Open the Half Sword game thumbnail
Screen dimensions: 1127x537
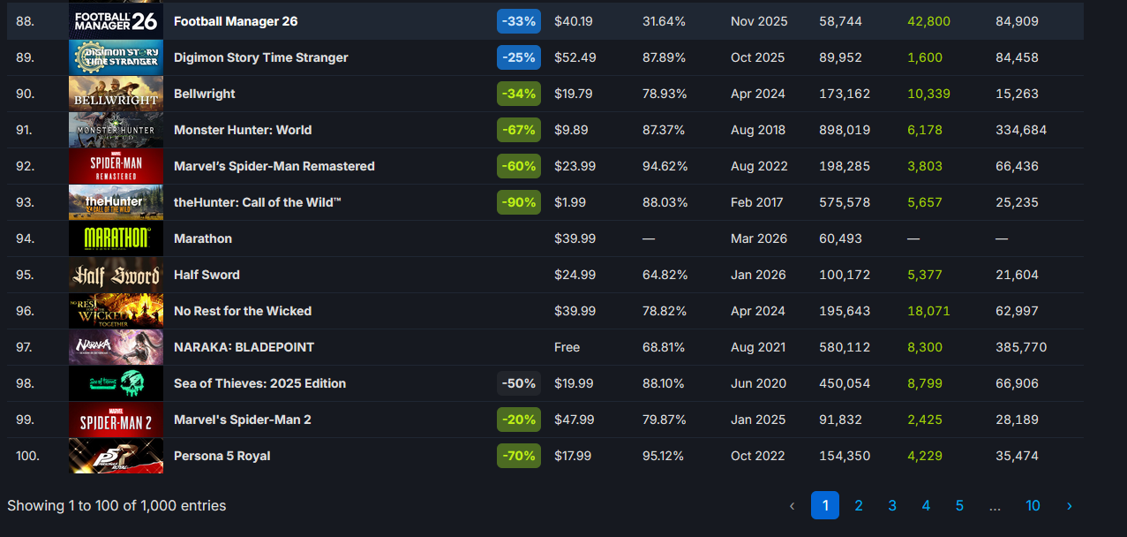coord(116,275)
